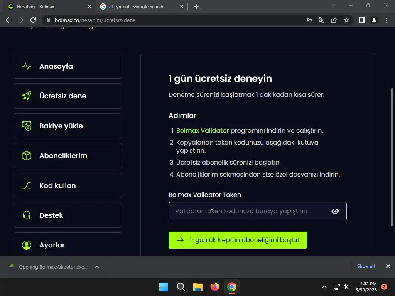Open clock showing 4:32 PM
This screenshot has height=296, width=395.
[x=366, y=287]
